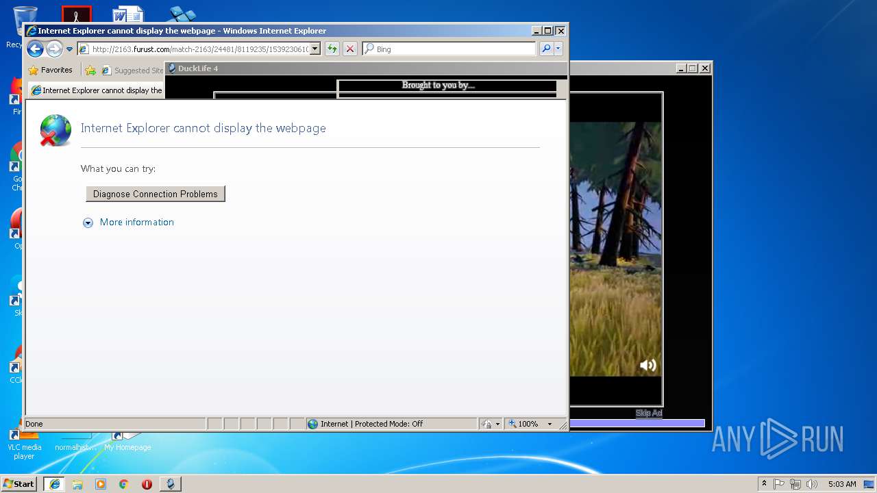The height and width of the screenshot is (493, 877).
Task: Click the purple ad progress bar
Action: pyautogui.click(x=637, y=423)
